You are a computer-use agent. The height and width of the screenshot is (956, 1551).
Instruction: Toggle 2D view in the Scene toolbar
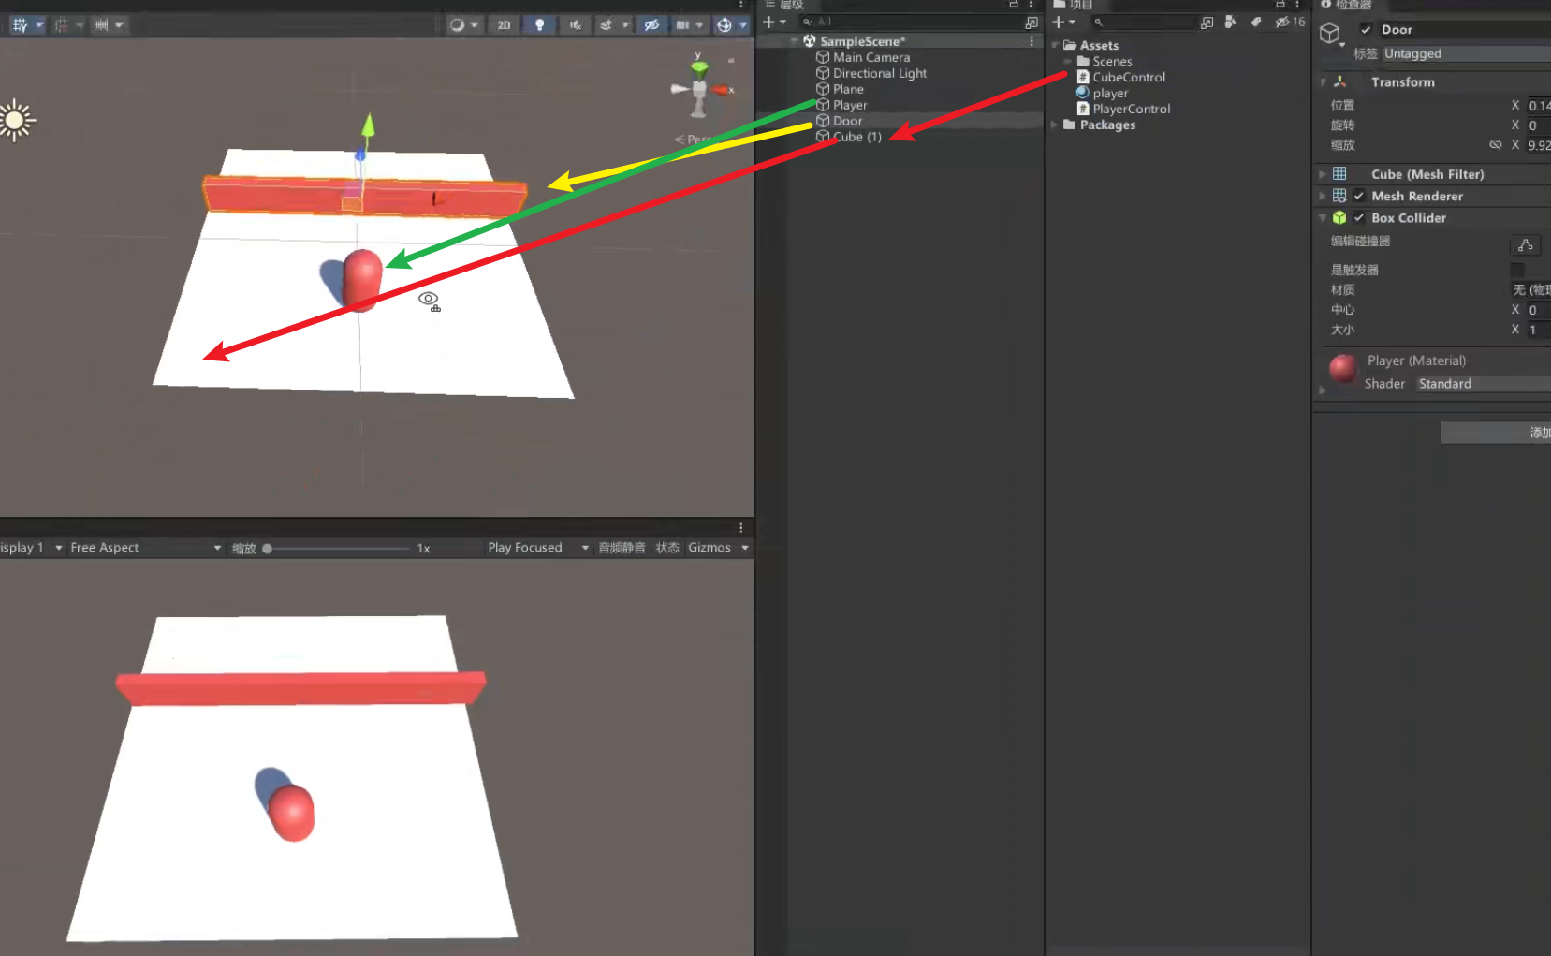tap(504, 25)
